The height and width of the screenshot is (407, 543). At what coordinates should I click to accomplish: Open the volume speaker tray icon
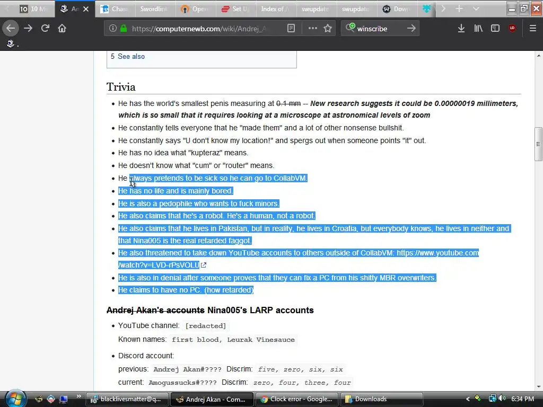tap(502, 399)
